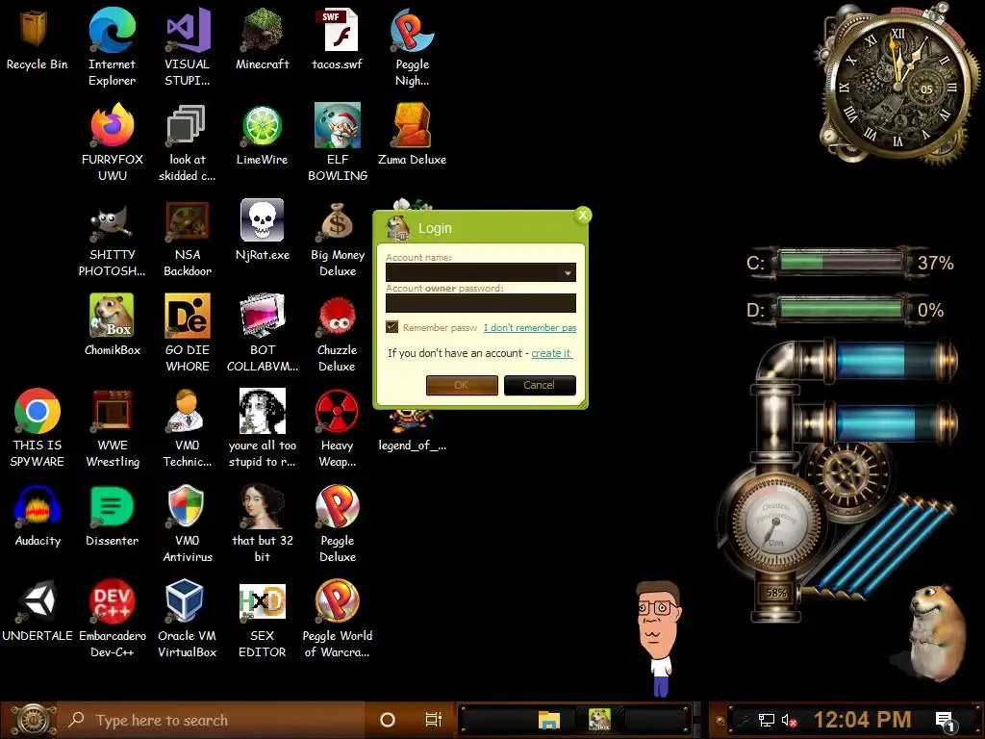Open THIS IS SPYWARE Chrome icon
The height and width of the screenshot is (739, 985).
pos(38,411)
